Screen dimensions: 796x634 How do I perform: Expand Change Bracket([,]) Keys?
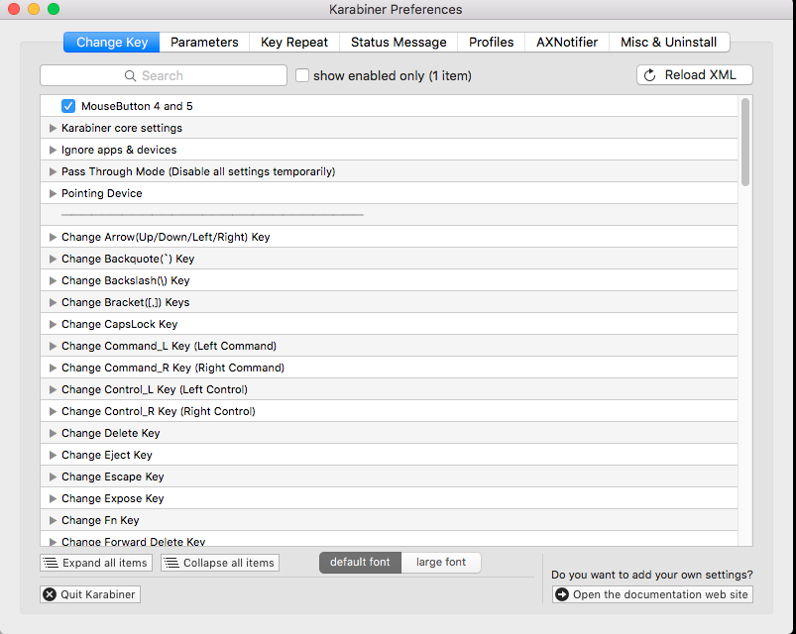[53, 303]
